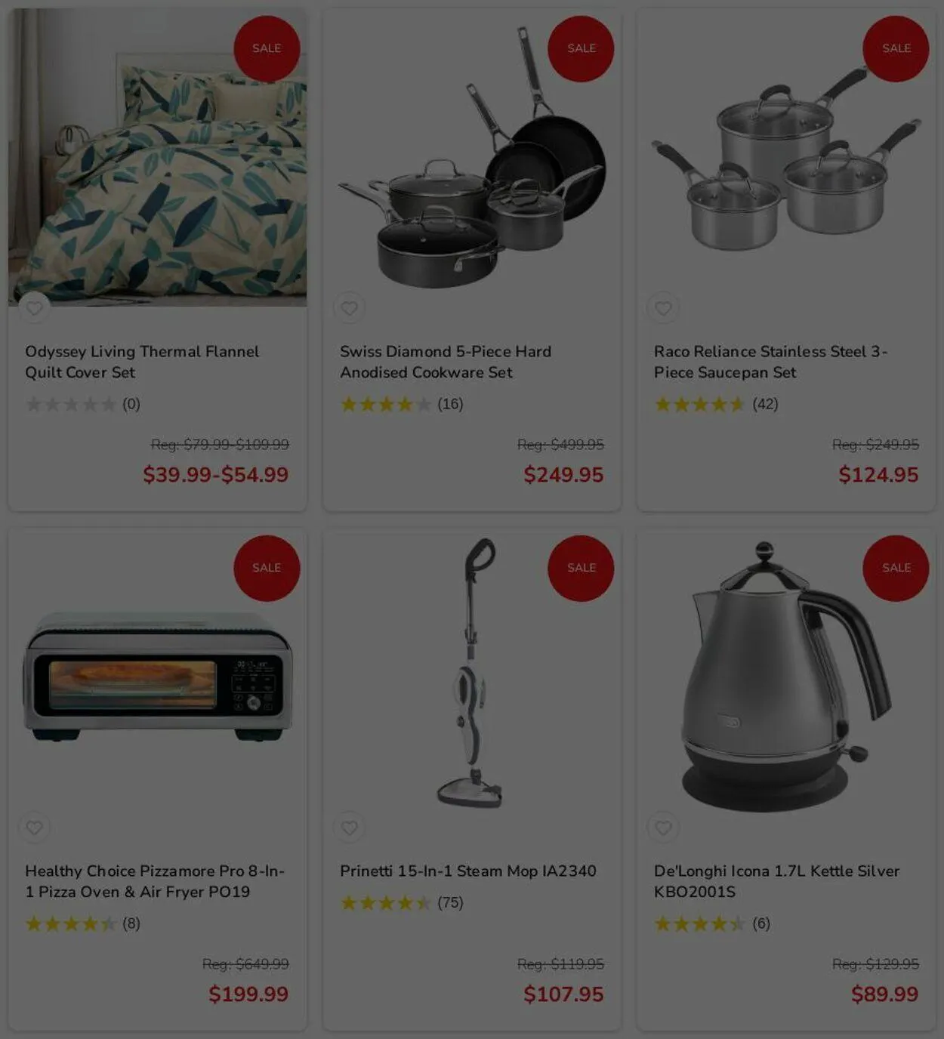
Task: Open Odyssey Living Thermal Flannel Quilt Cover link
Action: (142, 362)
